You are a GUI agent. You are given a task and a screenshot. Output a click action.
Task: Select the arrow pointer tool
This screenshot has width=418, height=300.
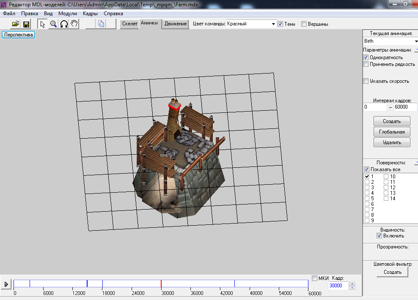(42, 24)
